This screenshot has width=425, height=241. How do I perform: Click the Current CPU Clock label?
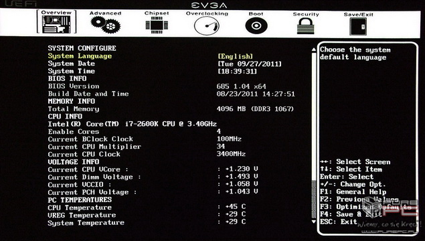pyautogui.click(x=84, y=154)
